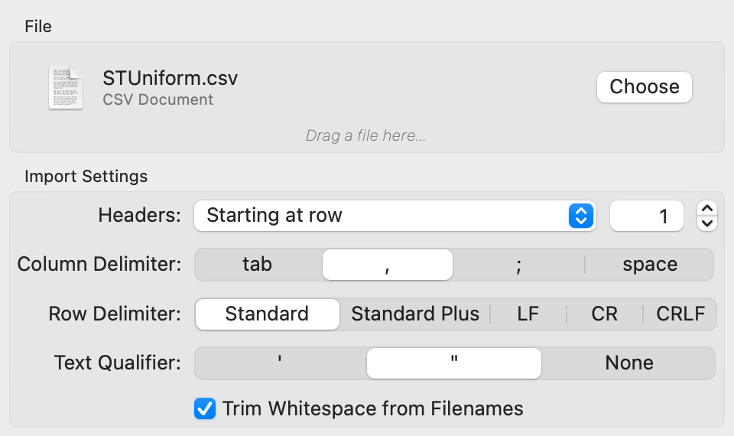Click the 'Drag a file here' drop area

(x=365, y=136)
